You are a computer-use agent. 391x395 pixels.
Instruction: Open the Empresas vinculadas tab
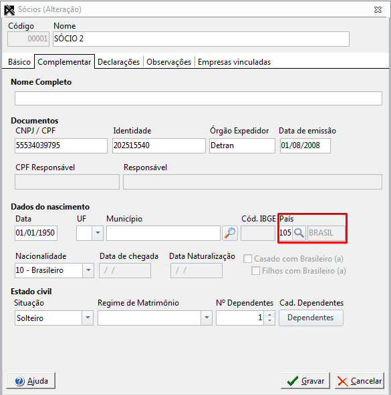pos(234,61)
